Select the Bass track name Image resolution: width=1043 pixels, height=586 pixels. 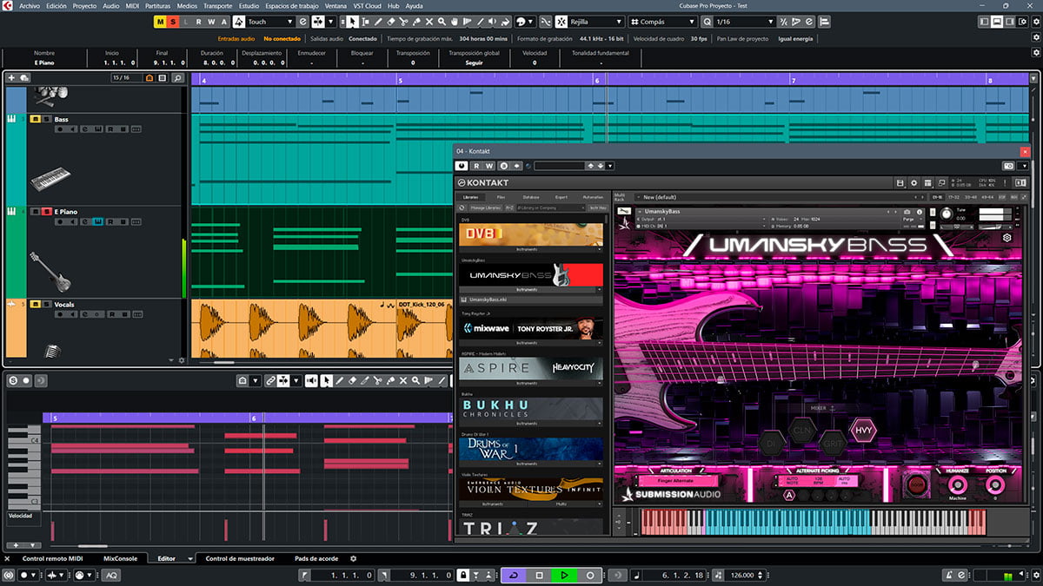click(x=61, y=119)
